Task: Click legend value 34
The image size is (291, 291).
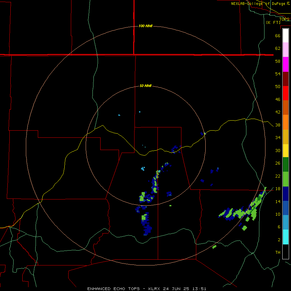Action: 278,138
